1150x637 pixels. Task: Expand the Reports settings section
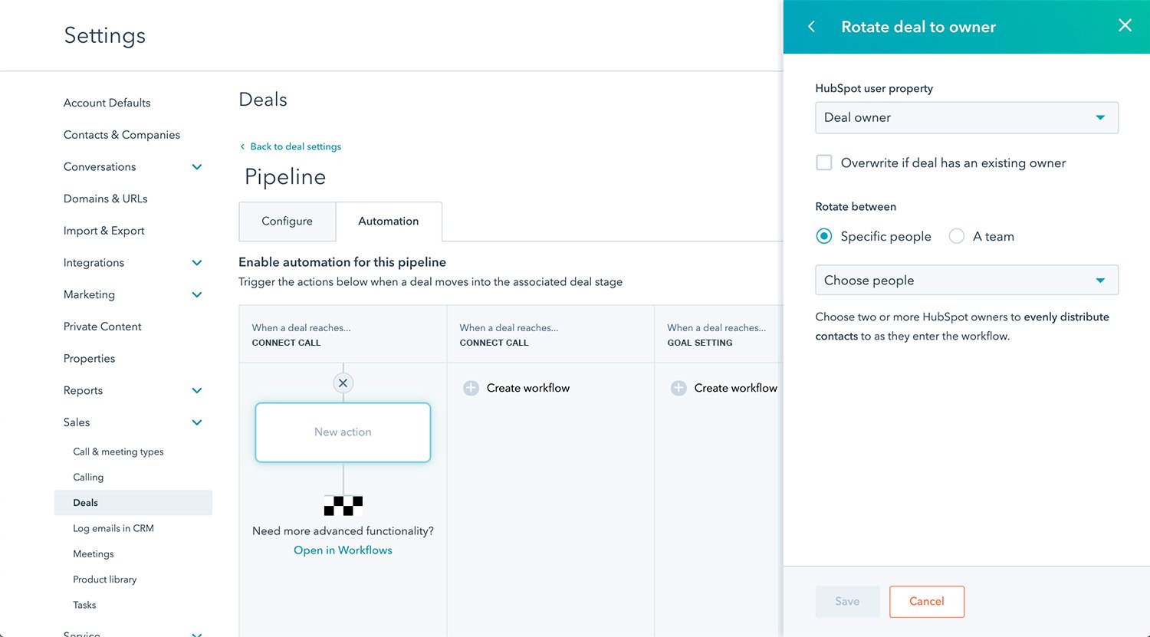pos(197,390)
